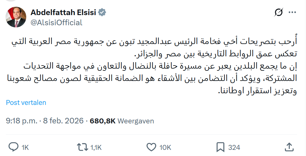This screenshot has height=156, width=306.
Task: Click the 8 feb. 2026 date
Action: click(63, 121)
